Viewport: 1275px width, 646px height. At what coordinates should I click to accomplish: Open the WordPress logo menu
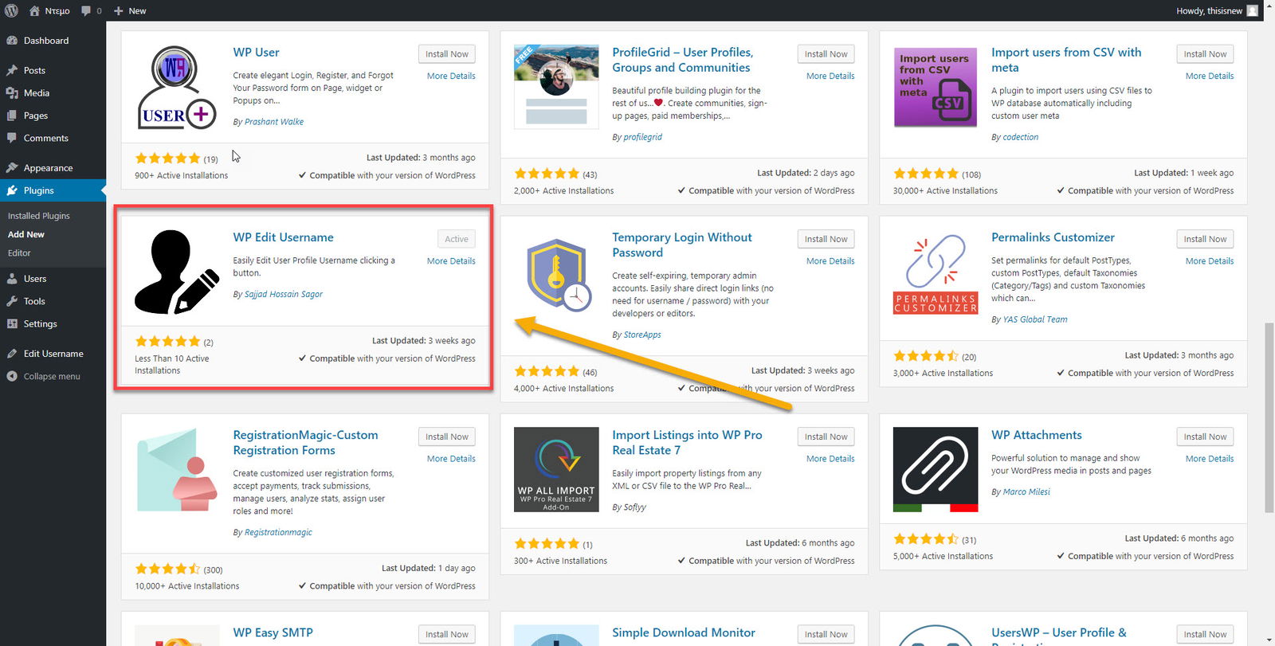click(x=11, y=10)
